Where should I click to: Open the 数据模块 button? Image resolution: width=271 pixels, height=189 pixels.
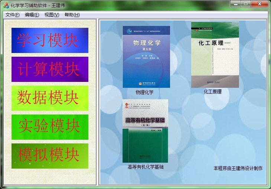tap(50, 98)
